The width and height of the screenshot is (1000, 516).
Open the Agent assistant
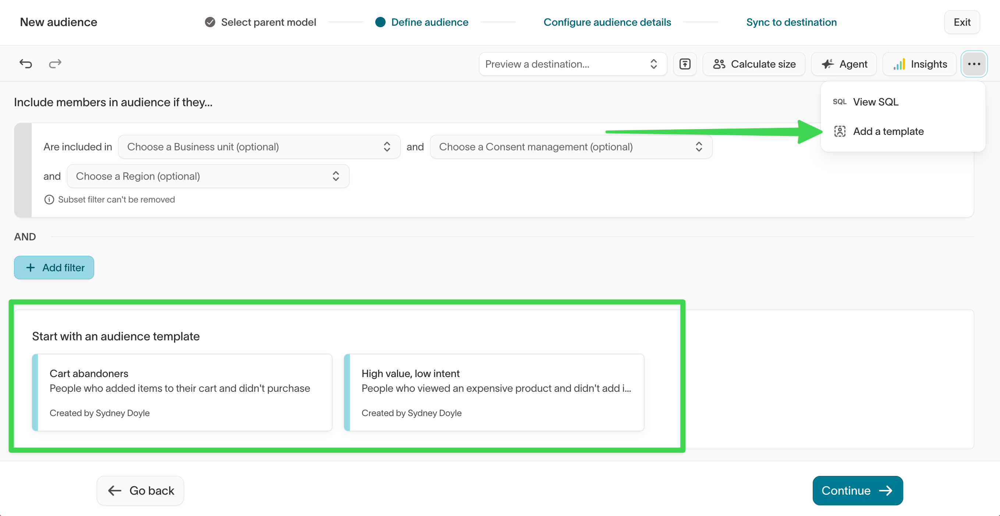844,64
